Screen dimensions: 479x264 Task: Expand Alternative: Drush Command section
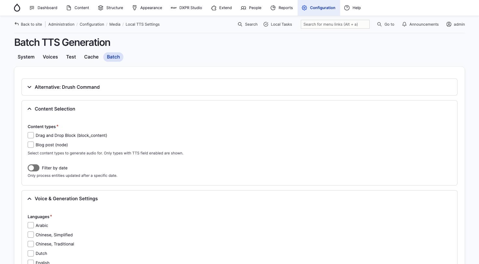coord(239,87)
